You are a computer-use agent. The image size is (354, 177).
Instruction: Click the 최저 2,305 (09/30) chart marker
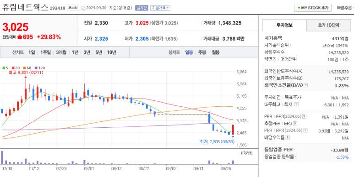click(217, 142)
